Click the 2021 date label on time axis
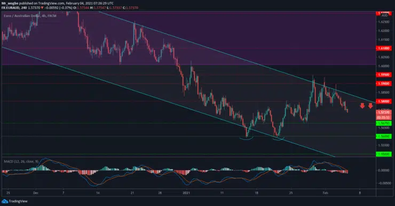This screenshot has width=395, height=206. 186,193
